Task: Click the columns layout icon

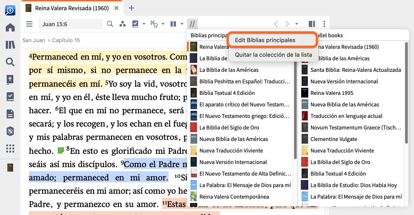Action: click(173, 24)
